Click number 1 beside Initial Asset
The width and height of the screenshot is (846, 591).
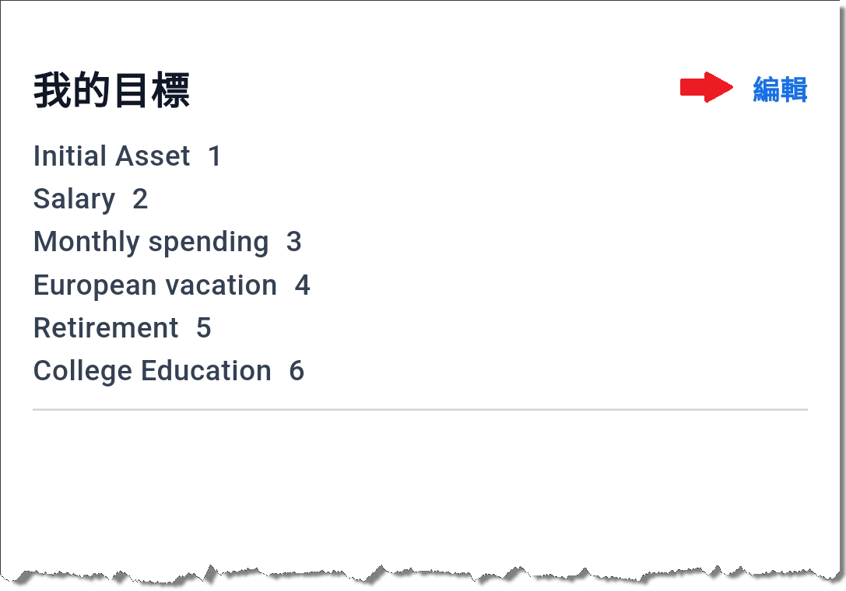(214, 156)
